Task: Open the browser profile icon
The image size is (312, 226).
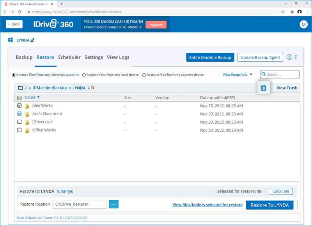Action: 300,12
